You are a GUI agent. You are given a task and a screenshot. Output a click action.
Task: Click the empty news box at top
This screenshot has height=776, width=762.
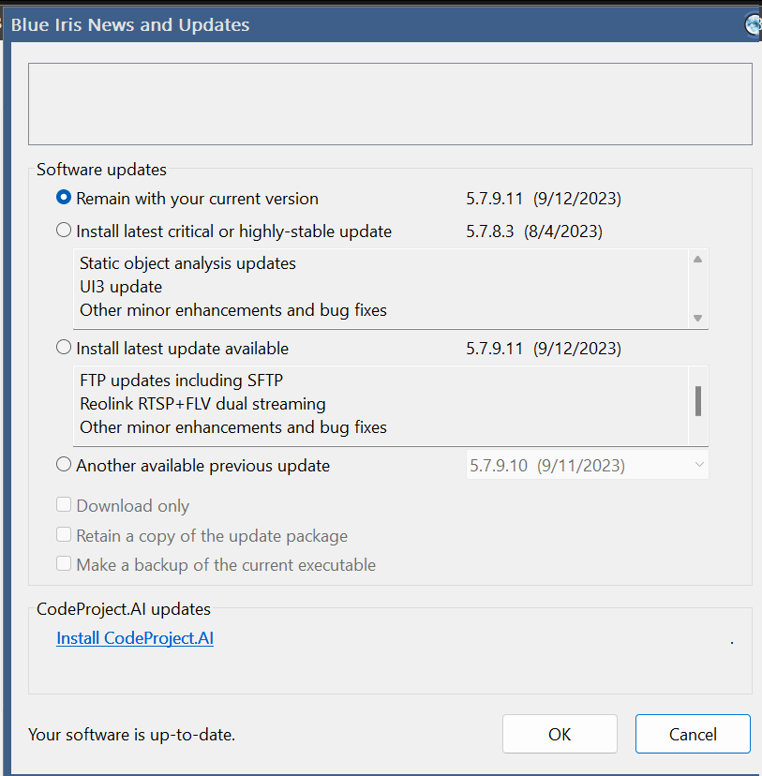click(x=390, y=104)
